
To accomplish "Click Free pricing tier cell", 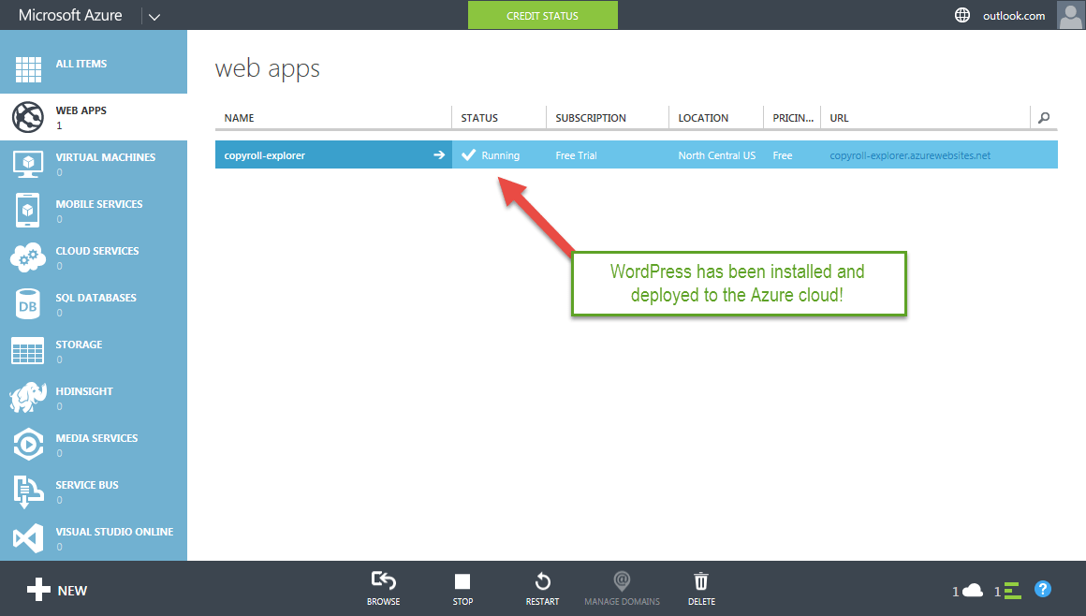I will point(783,155).
